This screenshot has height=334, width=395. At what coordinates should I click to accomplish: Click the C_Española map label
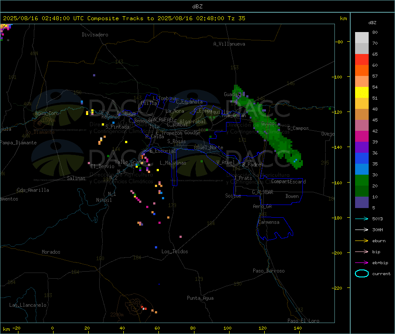190,102
